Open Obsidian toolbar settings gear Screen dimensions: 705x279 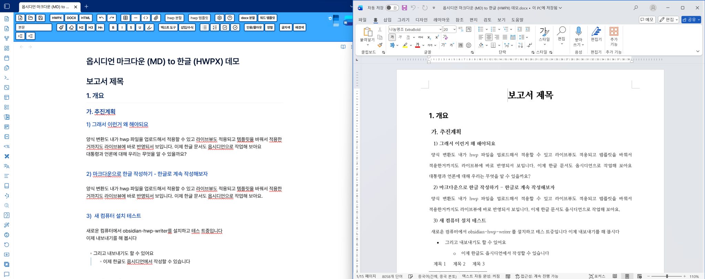[x=220, y=18]
